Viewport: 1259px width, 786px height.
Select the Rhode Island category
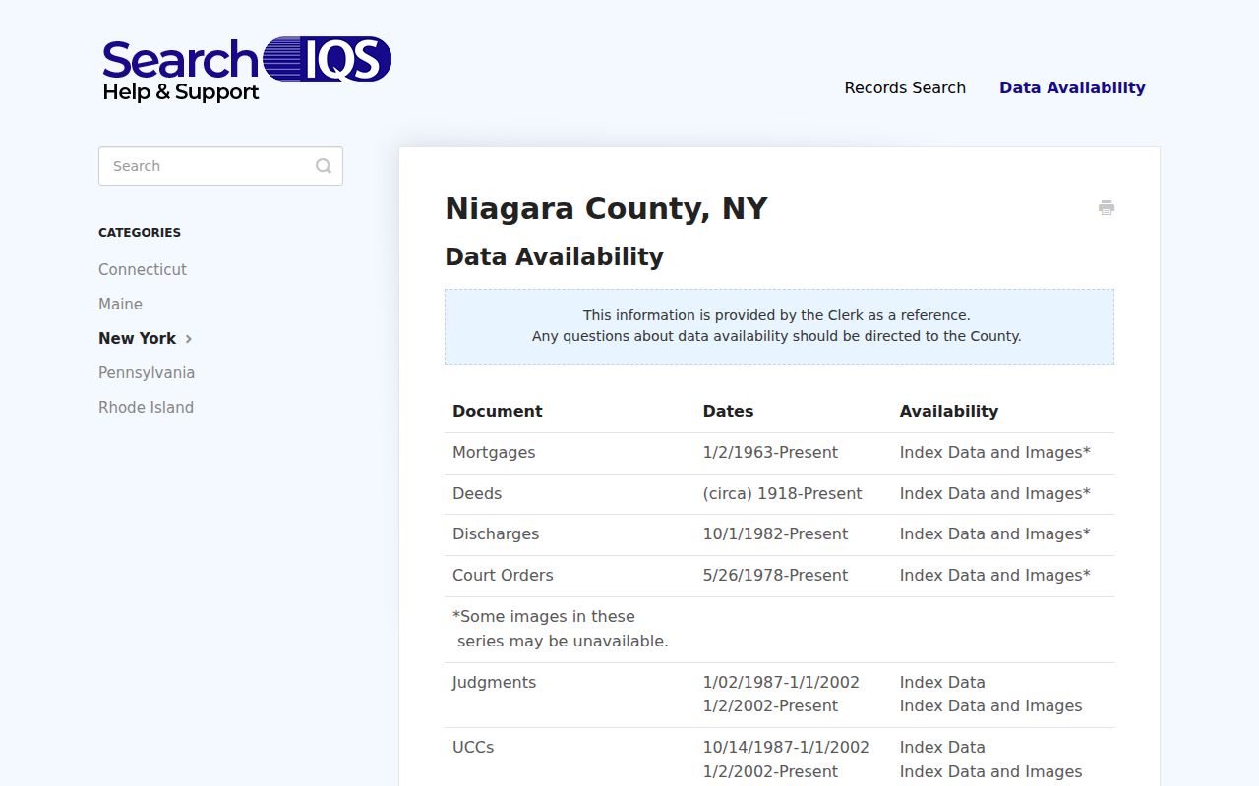tap(146, 407)
